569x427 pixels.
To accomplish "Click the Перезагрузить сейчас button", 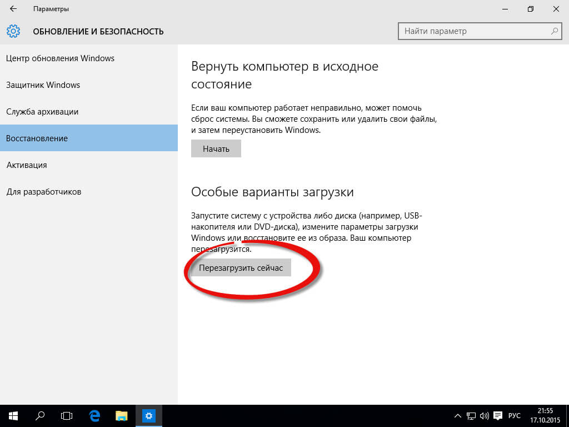I will tap(241, 267).
